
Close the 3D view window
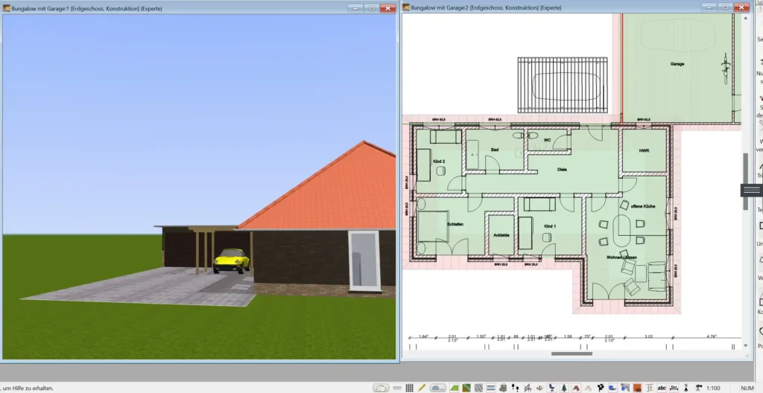[x=387, y=7]
